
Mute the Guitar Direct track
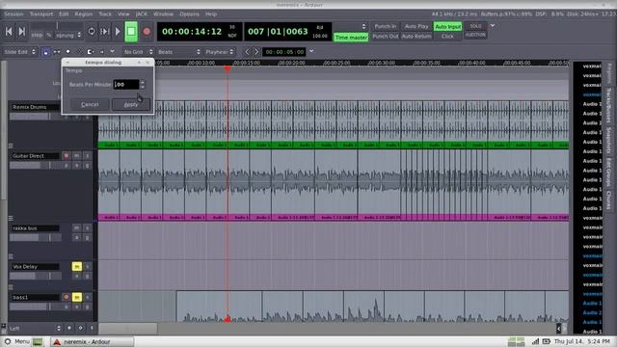click(x=77, y=156)
